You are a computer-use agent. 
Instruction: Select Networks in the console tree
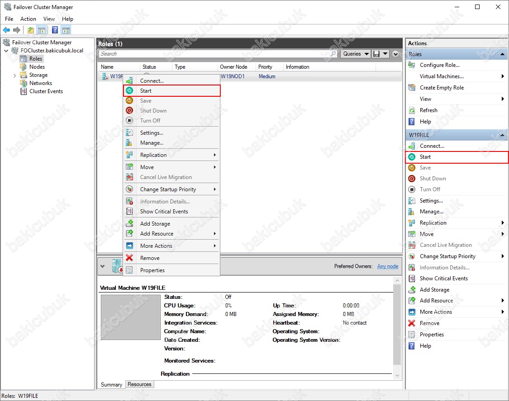coord(41,83)
